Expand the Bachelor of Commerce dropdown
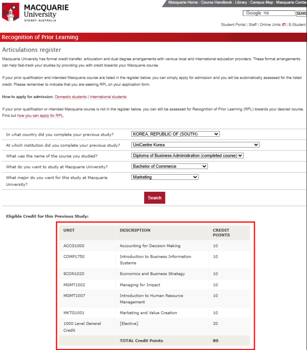 [x=169, y=166]
